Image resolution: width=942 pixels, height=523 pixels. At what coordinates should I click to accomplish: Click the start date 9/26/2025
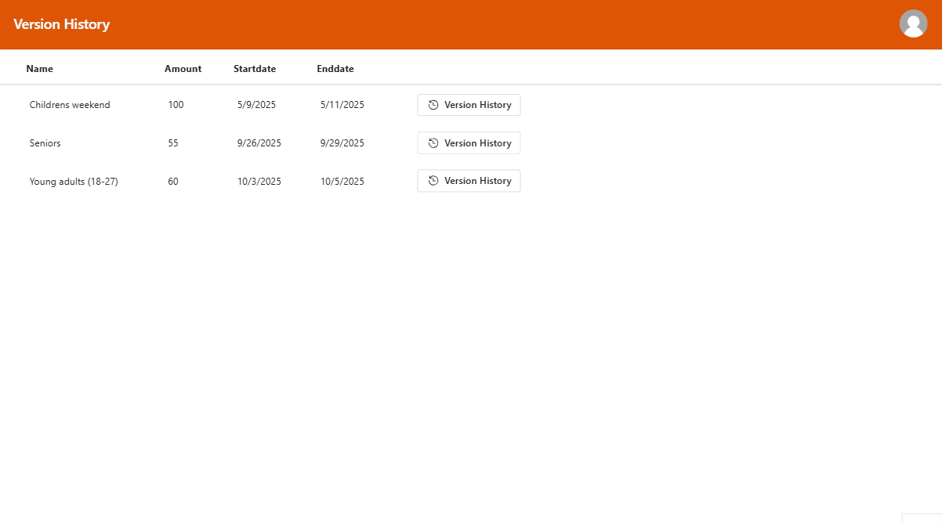coord(259,143)
